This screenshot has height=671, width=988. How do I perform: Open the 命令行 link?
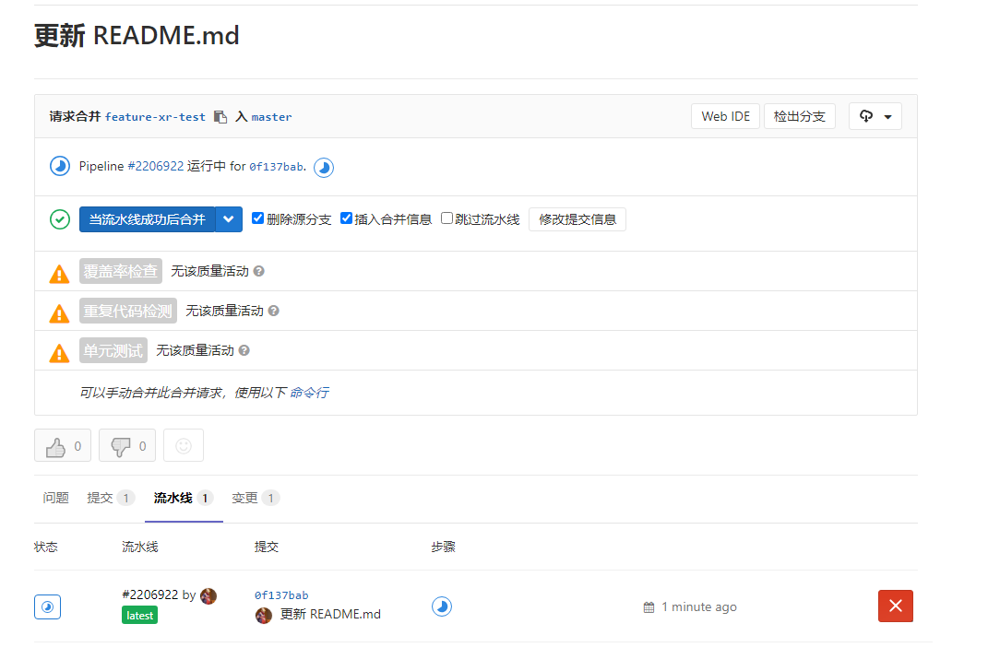[x=309, y=393]
